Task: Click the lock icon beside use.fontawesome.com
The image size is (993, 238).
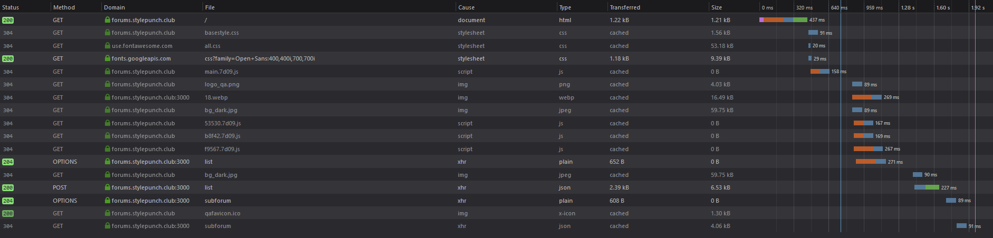Action: pyautogui.click(x=108, y=46)
